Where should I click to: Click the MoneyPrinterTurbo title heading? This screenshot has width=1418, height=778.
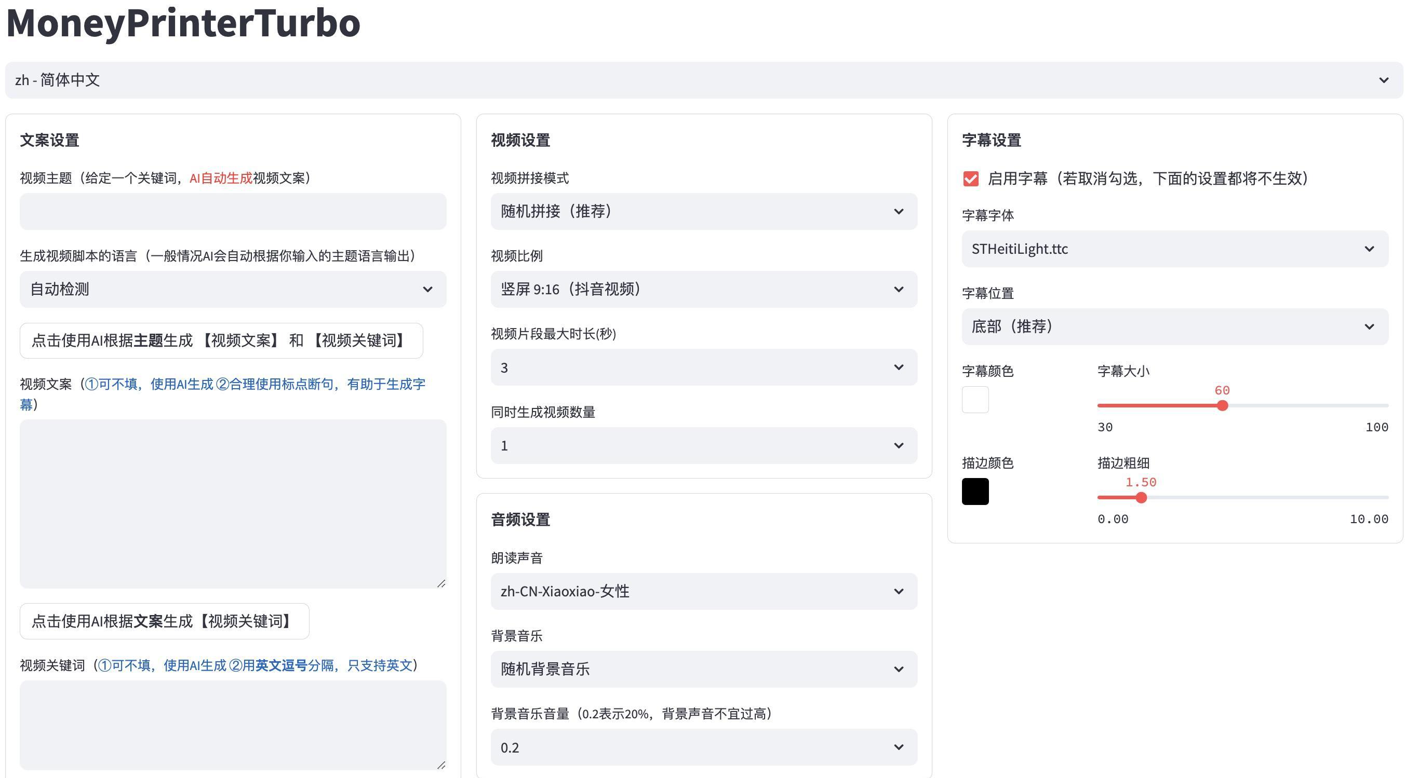[x=183, y=23]
